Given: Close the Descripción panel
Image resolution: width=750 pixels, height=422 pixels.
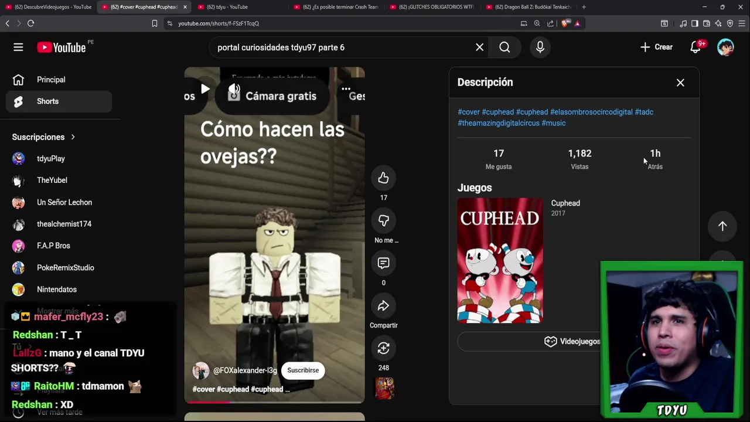Looking at the screenshot, I should [x=680, y=83].
